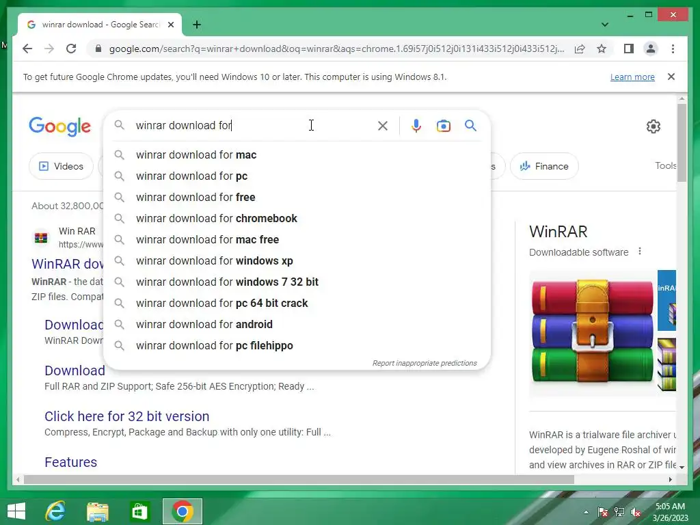Open File Explorer from taskbar

tap(97, 511)
